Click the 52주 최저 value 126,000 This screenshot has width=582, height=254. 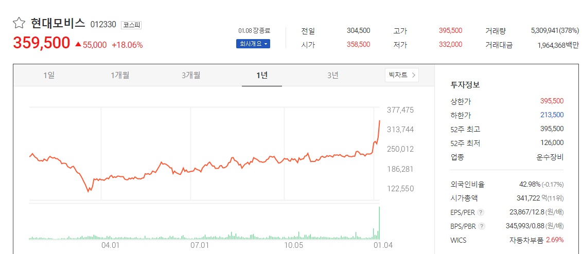(552, 143)
